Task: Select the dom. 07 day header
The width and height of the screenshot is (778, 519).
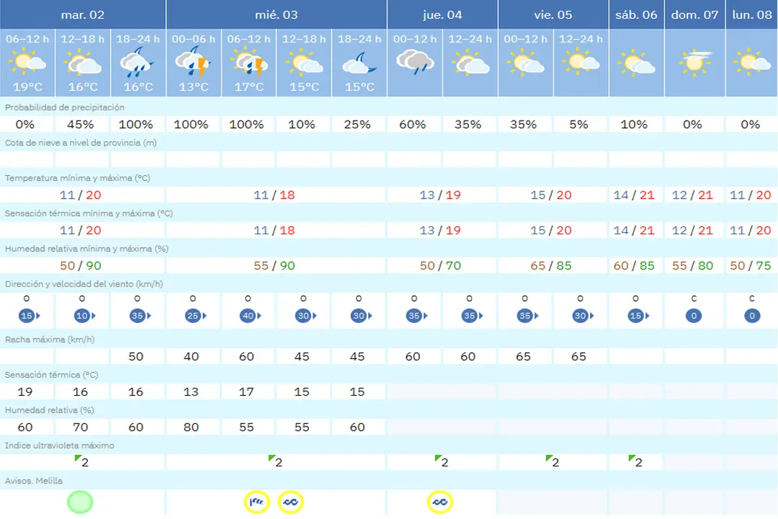Action: pyautogui.click(x=694, y=14)
